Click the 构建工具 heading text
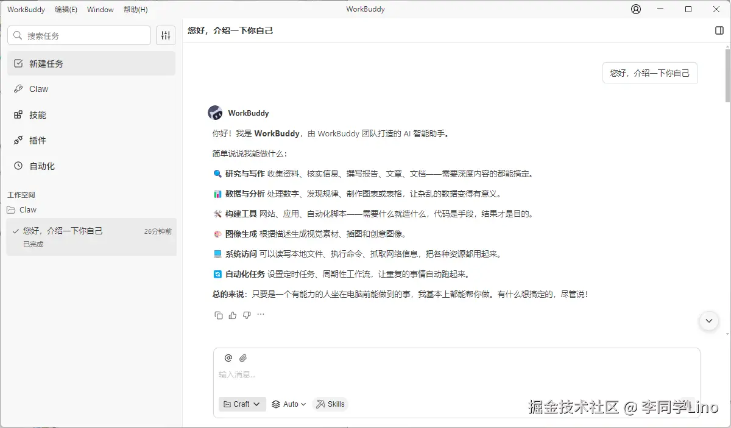This screenshot has height=428, width=731. [241, 214]
